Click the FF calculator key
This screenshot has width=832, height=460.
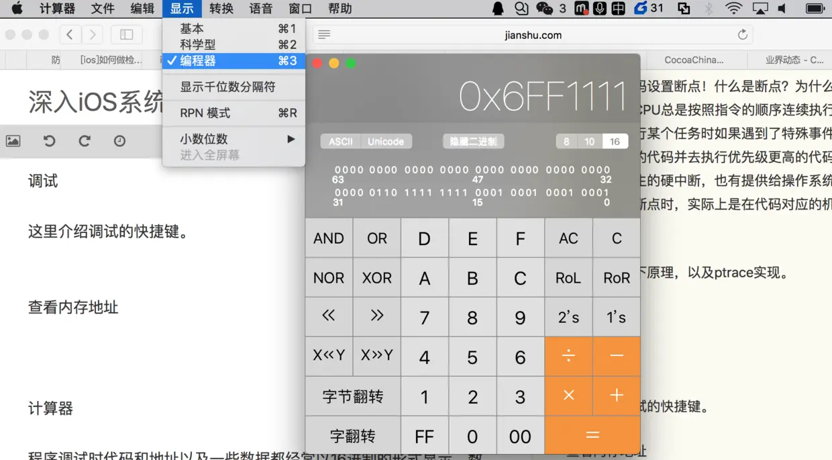(425, 436)
